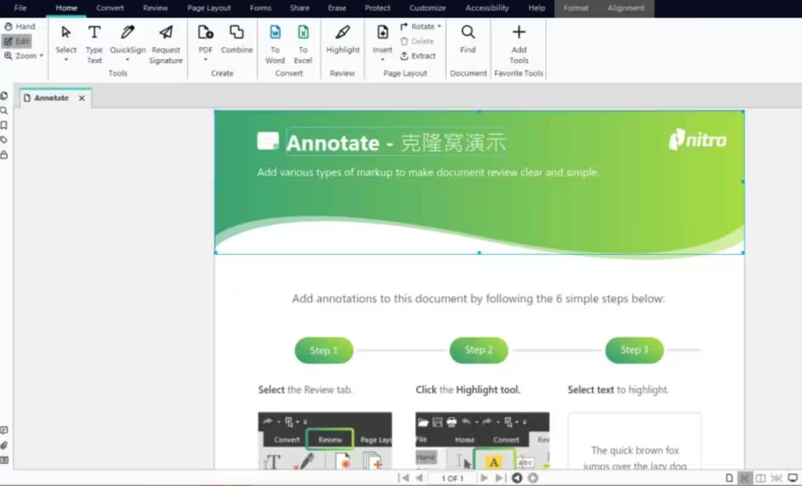
Task: Click the Delete page button
Action: click(417, 41)
